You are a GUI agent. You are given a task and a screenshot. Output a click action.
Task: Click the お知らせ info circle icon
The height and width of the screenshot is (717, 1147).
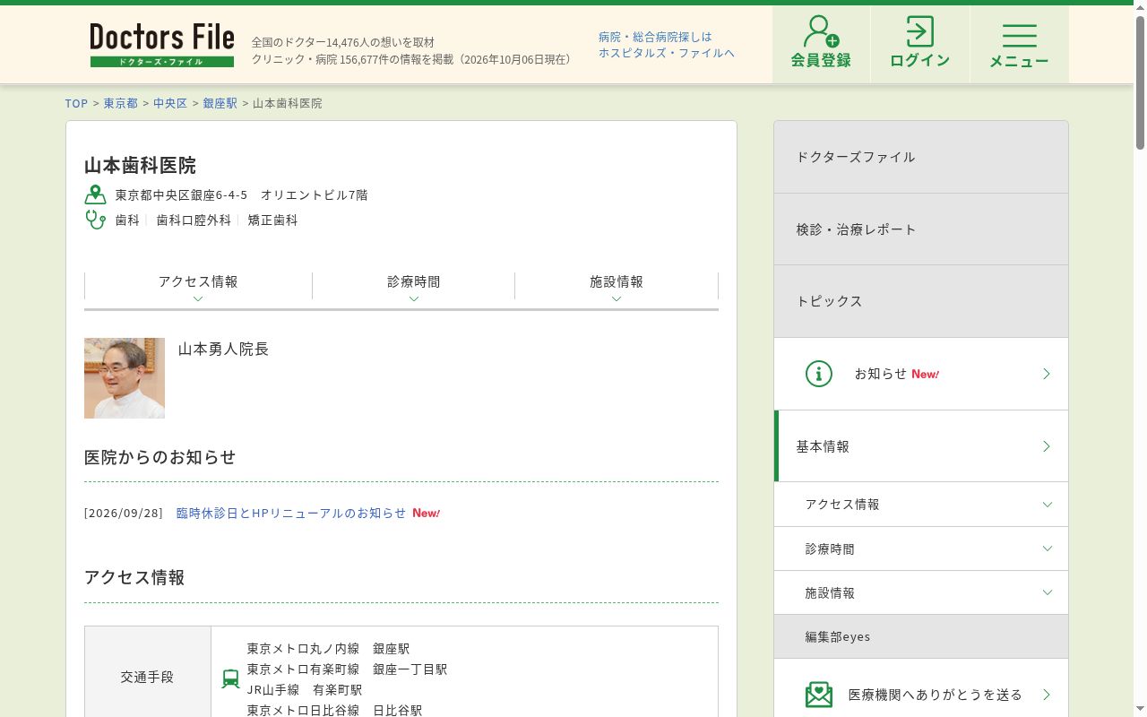(x=819, y=374)
